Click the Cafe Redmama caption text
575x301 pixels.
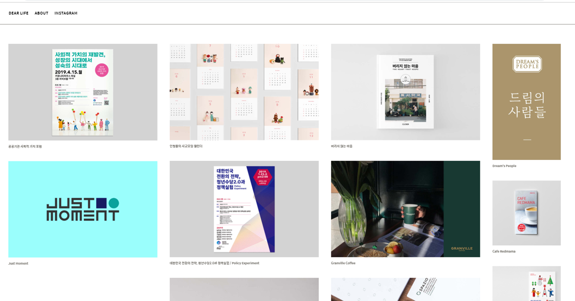click(x=504, y=251)
